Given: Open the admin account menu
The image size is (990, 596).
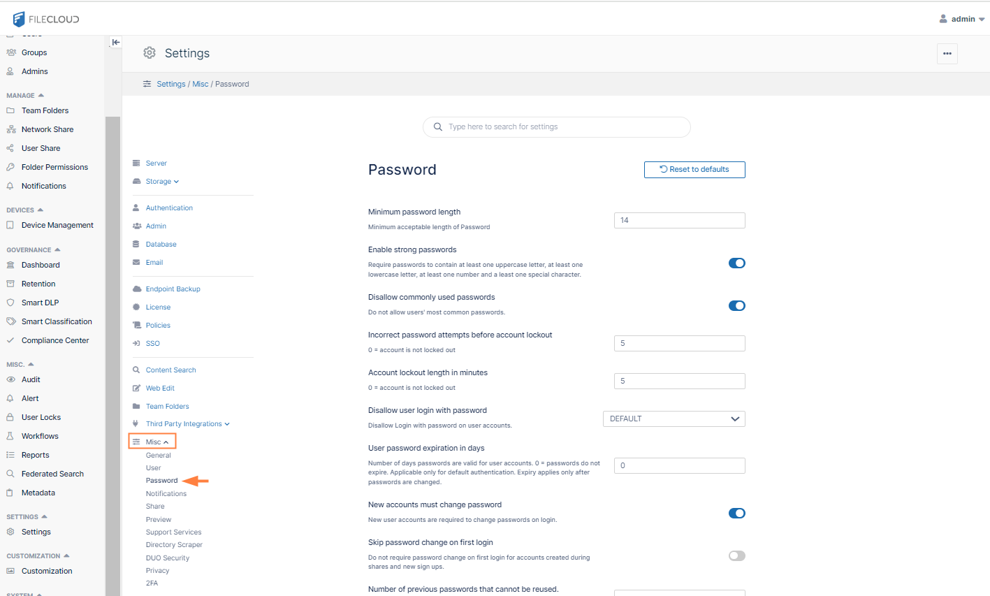Looking at the screenshot, I should tap(962, 19).
